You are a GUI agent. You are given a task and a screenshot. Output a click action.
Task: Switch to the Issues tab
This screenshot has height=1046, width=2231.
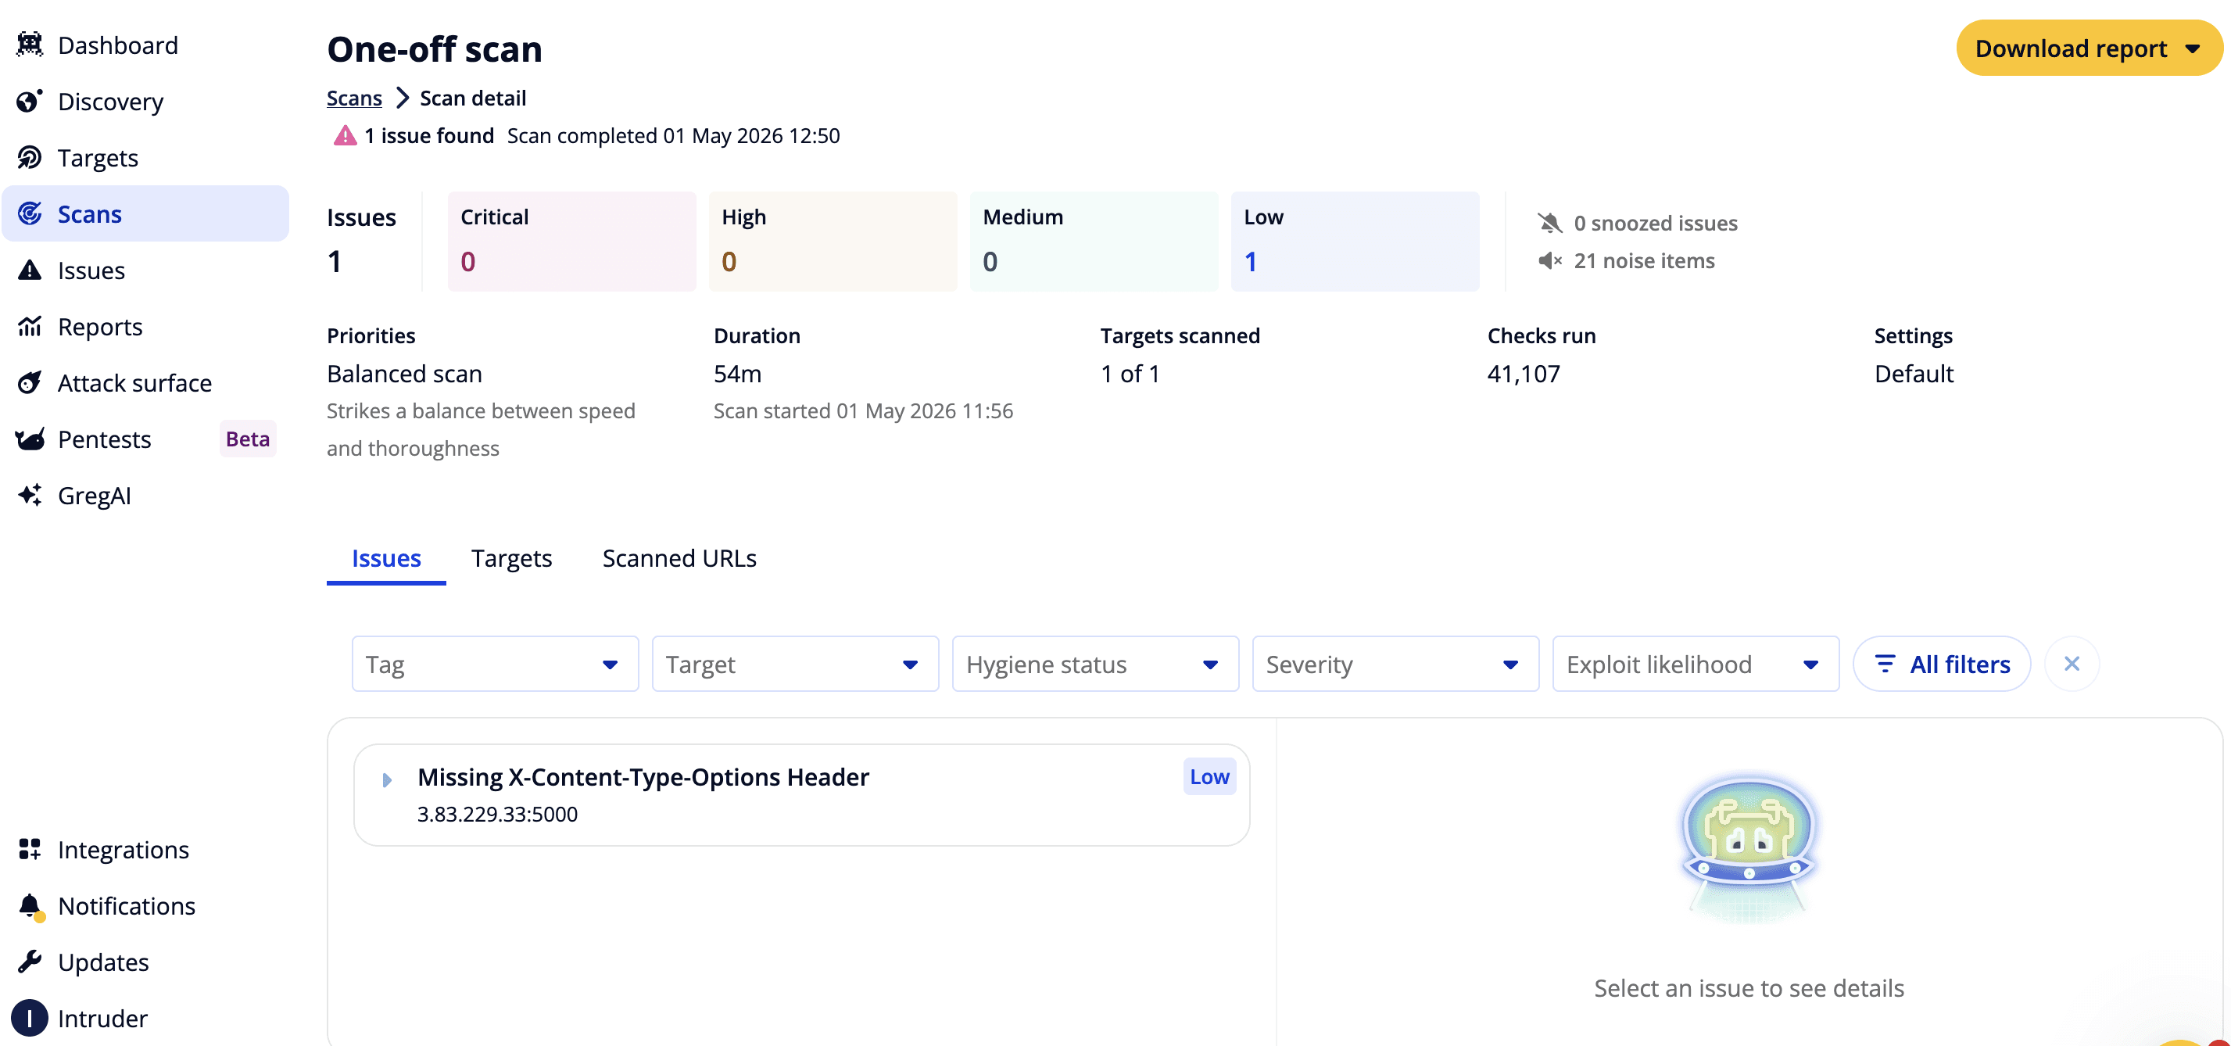pyautogui.click(x=385, y=558)
